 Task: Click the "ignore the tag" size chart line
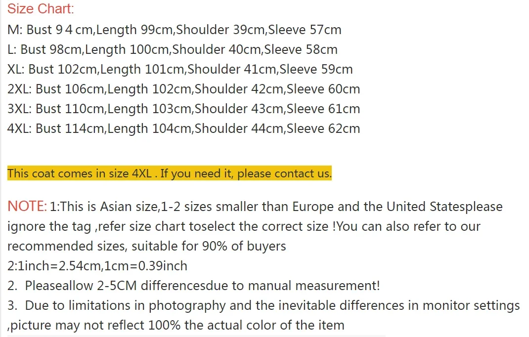[244, 226]
